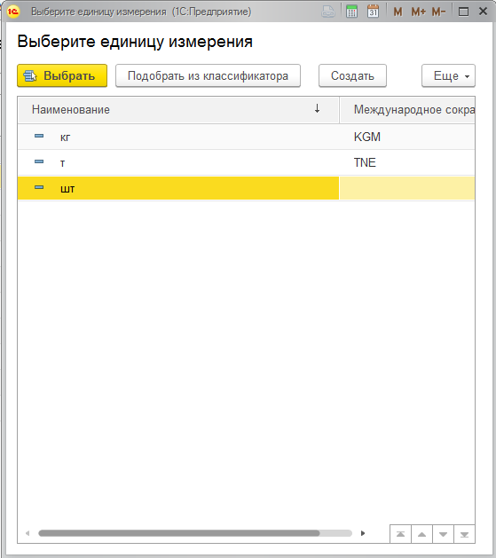This screenshot has width=496, height=558.
Task: Jump to the first row with list-top arrow
Action: pyautogui.click(x=400, y=534)
